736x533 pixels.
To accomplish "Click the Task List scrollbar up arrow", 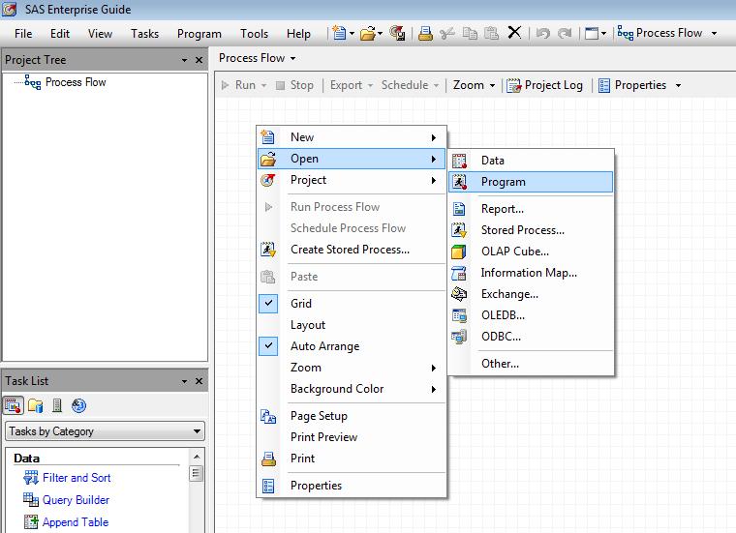I will pos(197,457).
